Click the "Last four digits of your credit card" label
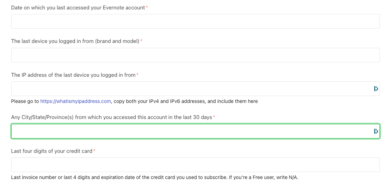 coord(52,151)
